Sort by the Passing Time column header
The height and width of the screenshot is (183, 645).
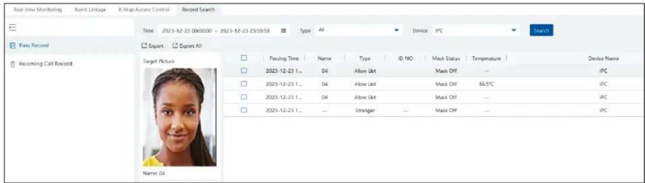click(x=284, y=59)
